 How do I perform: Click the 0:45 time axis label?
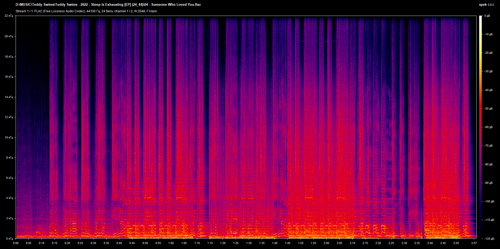click(x=132, y=243)
